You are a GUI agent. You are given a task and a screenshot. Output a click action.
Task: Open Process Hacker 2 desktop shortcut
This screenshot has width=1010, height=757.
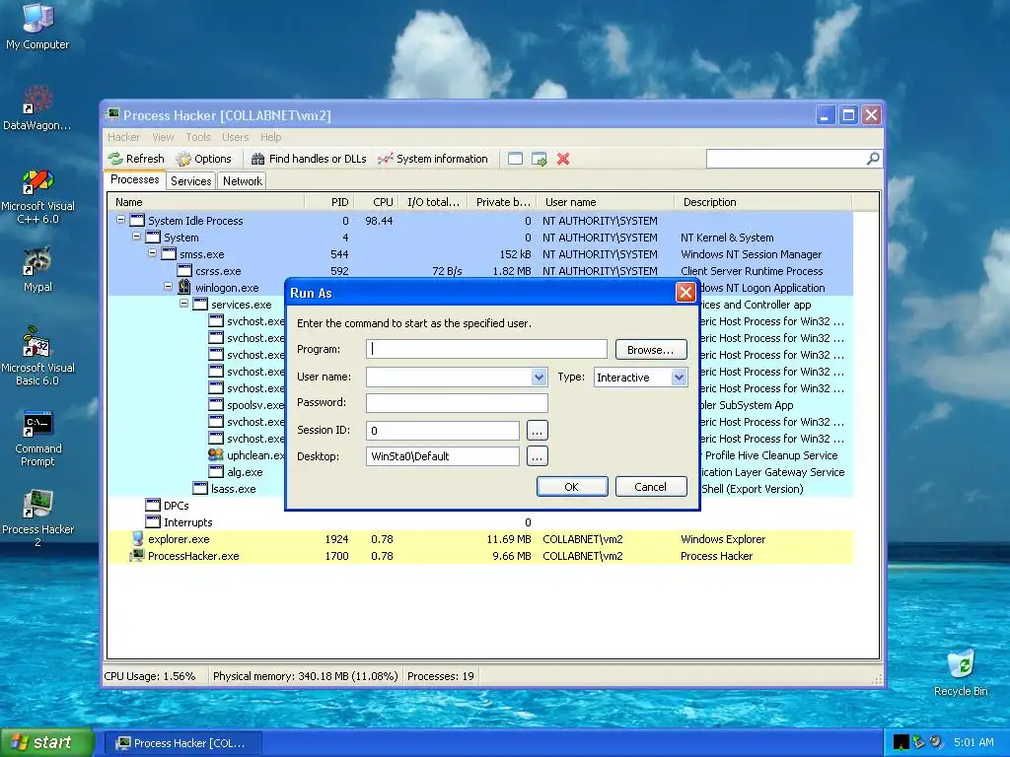pos(37,518)
